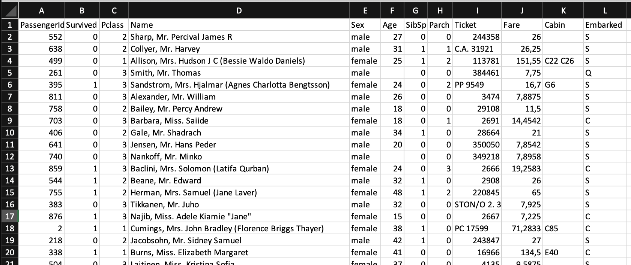631x265 pixels.
Task: Select column J header
Action: pyautogui.click(x=522, y=11)
